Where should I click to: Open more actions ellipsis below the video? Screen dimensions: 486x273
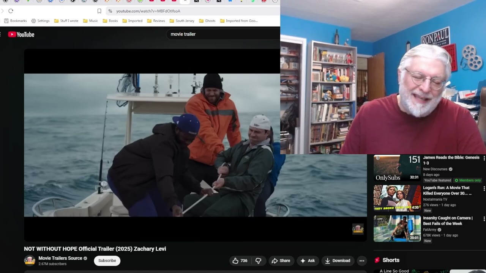362,260
